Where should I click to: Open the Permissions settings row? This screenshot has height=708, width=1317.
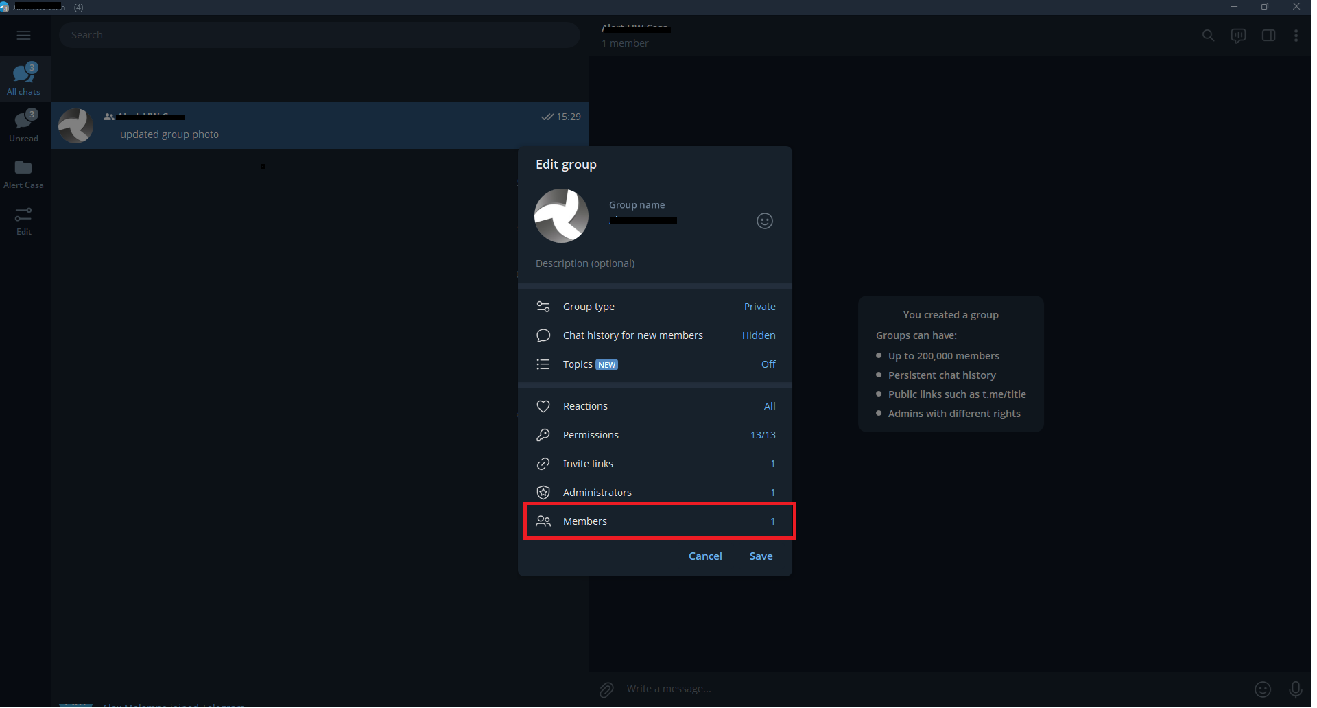(x=655, y=435)
